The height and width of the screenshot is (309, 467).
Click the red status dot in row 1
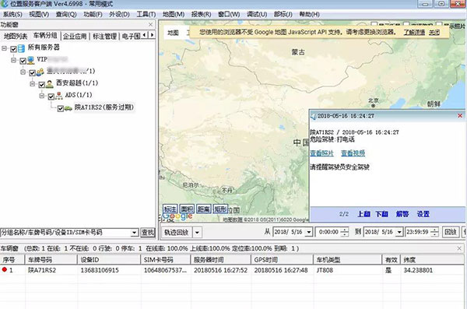coord(5,269)
